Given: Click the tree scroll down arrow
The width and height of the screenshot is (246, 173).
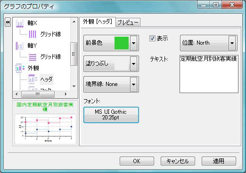Looking at the screenshot, I should pyautogui.click(x=74, y=86).
